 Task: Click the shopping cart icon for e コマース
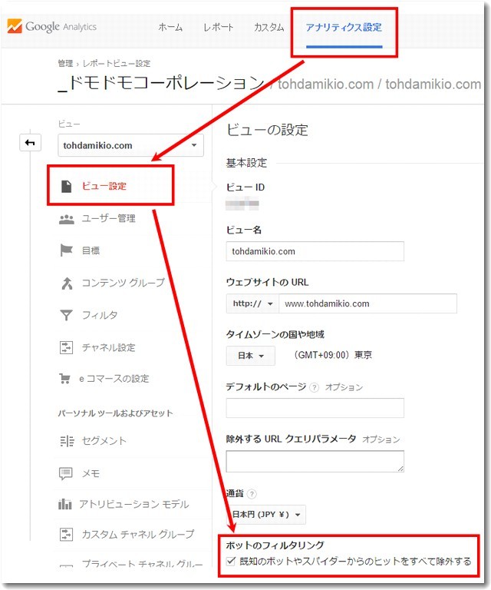coord(64,379)
